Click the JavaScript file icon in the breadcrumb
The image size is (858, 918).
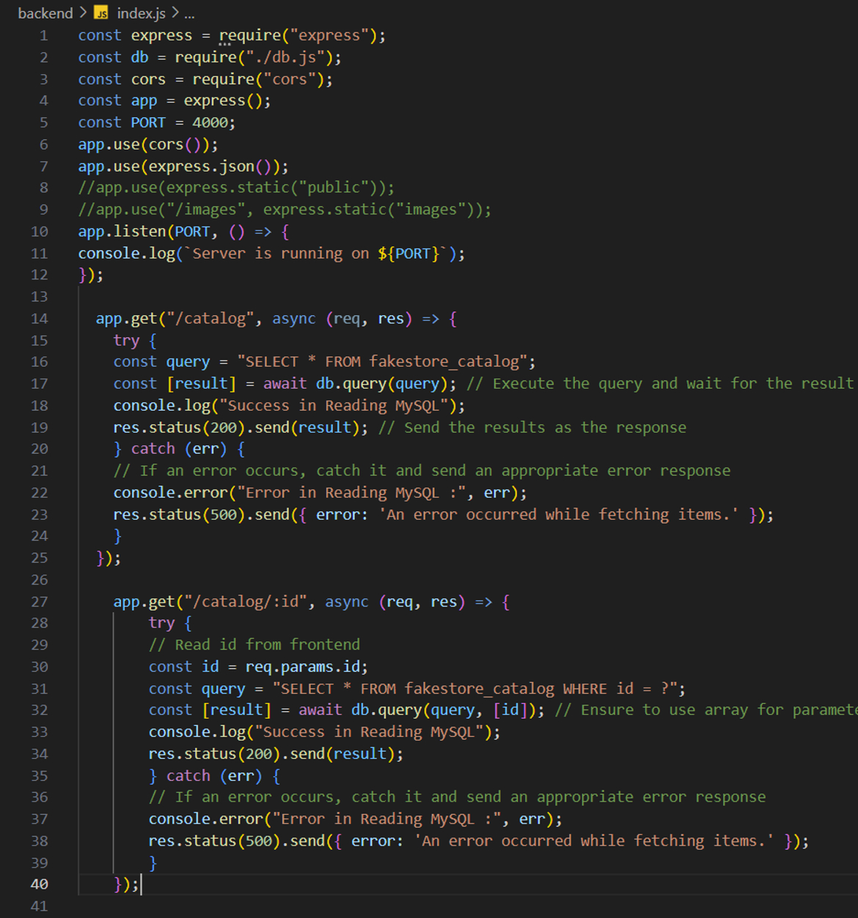[x=101, y=12]
